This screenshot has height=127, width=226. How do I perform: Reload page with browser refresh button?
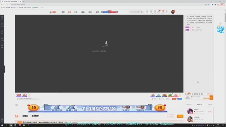[x=8, y=5]
